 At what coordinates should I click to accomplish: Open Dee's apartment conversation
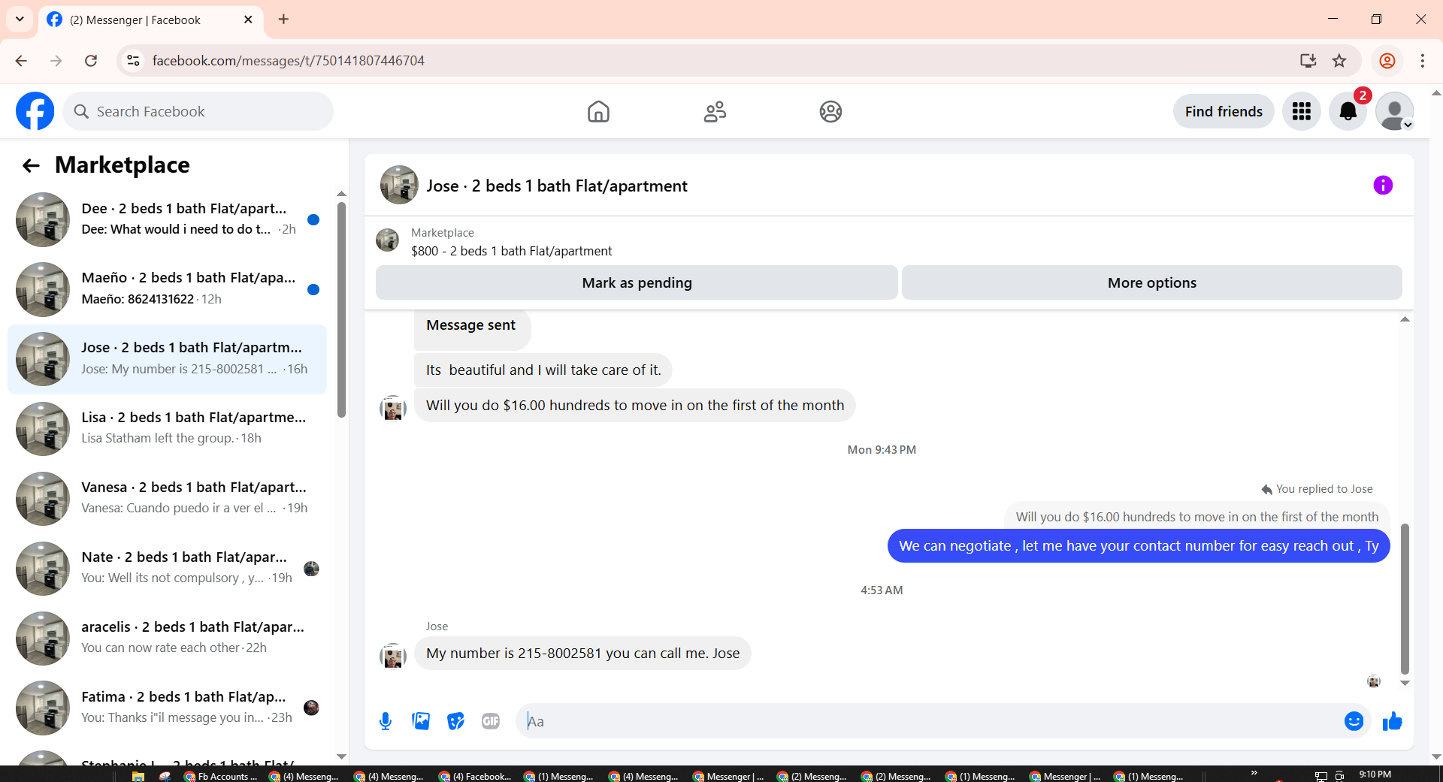(x=167, y=219)
